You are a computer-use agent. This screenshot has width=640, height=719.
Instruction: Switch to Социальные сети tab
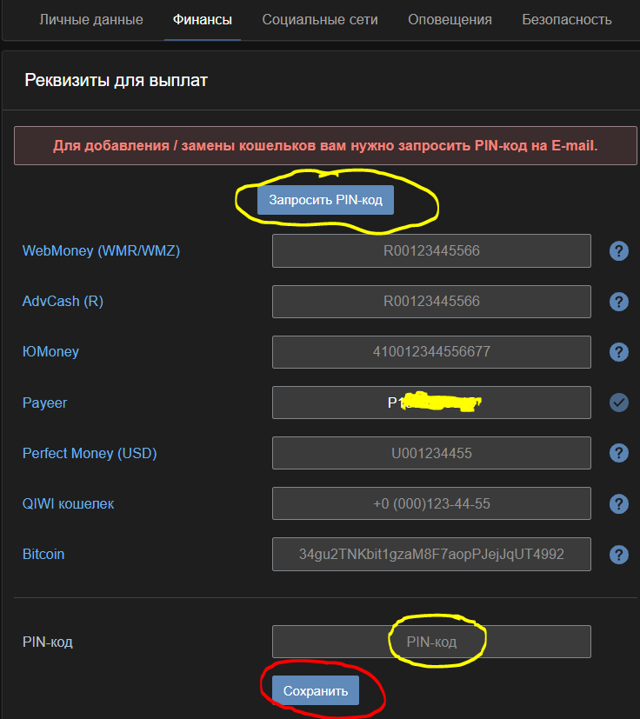point(320,19)
